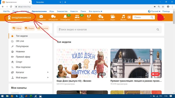
Task: Open Windows notification center
Action: tap(171, 96)
